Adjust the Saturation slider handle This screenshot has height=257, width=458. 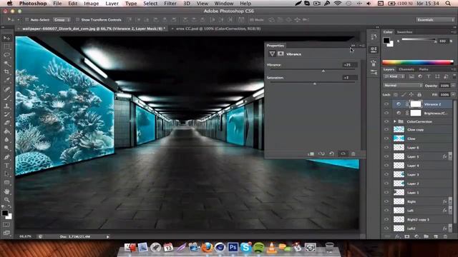coord(315,84)
